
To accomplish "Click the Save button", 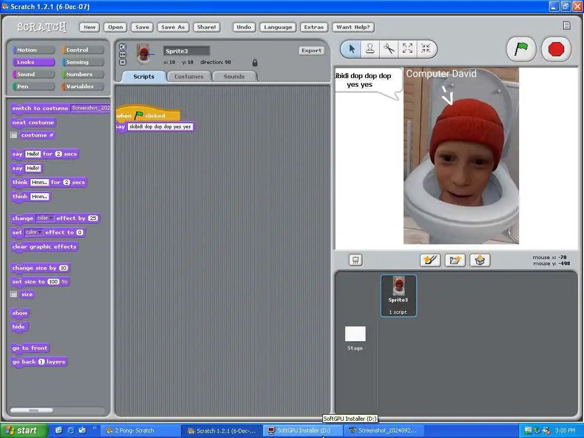I will tap(142, 27).
